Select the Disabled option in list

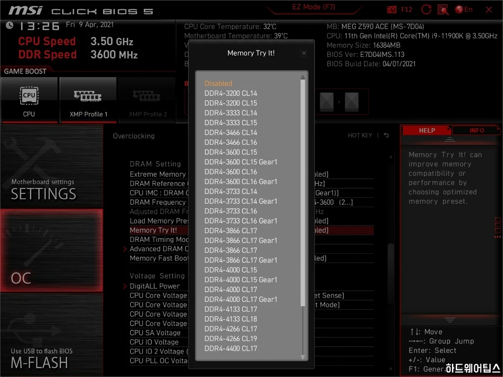click(218, 83)
